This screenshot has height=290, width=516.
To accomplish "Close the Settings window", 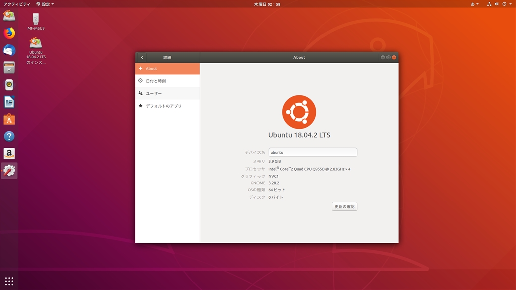I will [x=394, y=57].
